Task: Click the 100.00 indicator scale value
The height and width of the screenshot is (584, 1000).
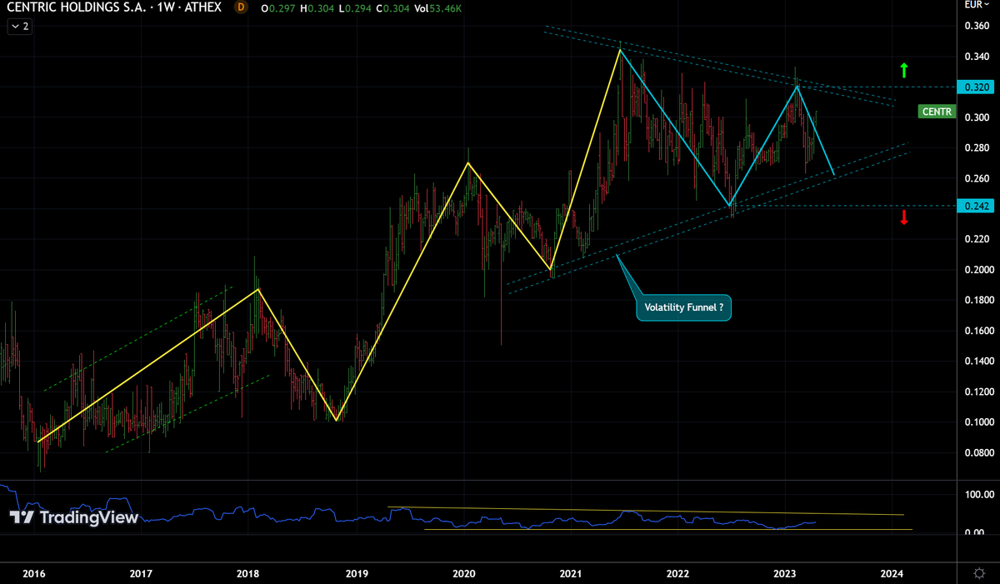Action: click(978, 495)
